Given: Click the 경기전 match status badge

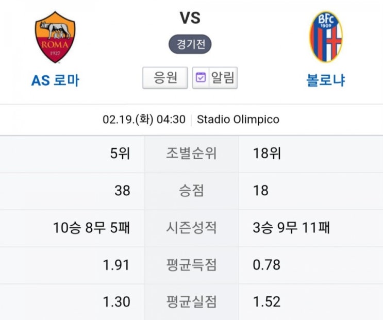Looking at the screenshot, I should (190, 44).
